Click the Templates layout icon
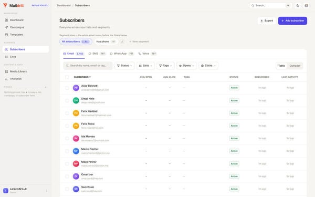 point(6,35)
